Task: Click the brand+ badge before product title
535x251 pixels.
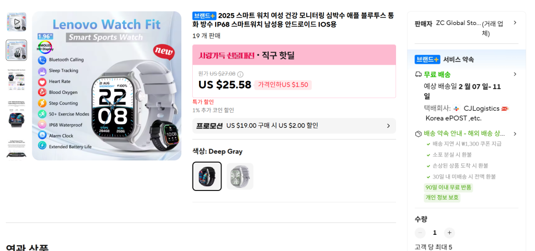Action: pyautogui.click(x=204, y=16)
